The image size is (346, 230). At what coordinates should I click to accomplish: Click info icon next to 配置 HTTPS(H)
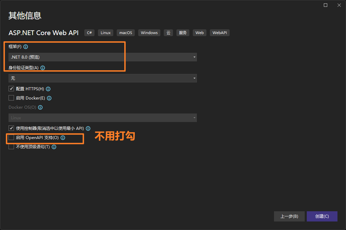pos(48,89)
